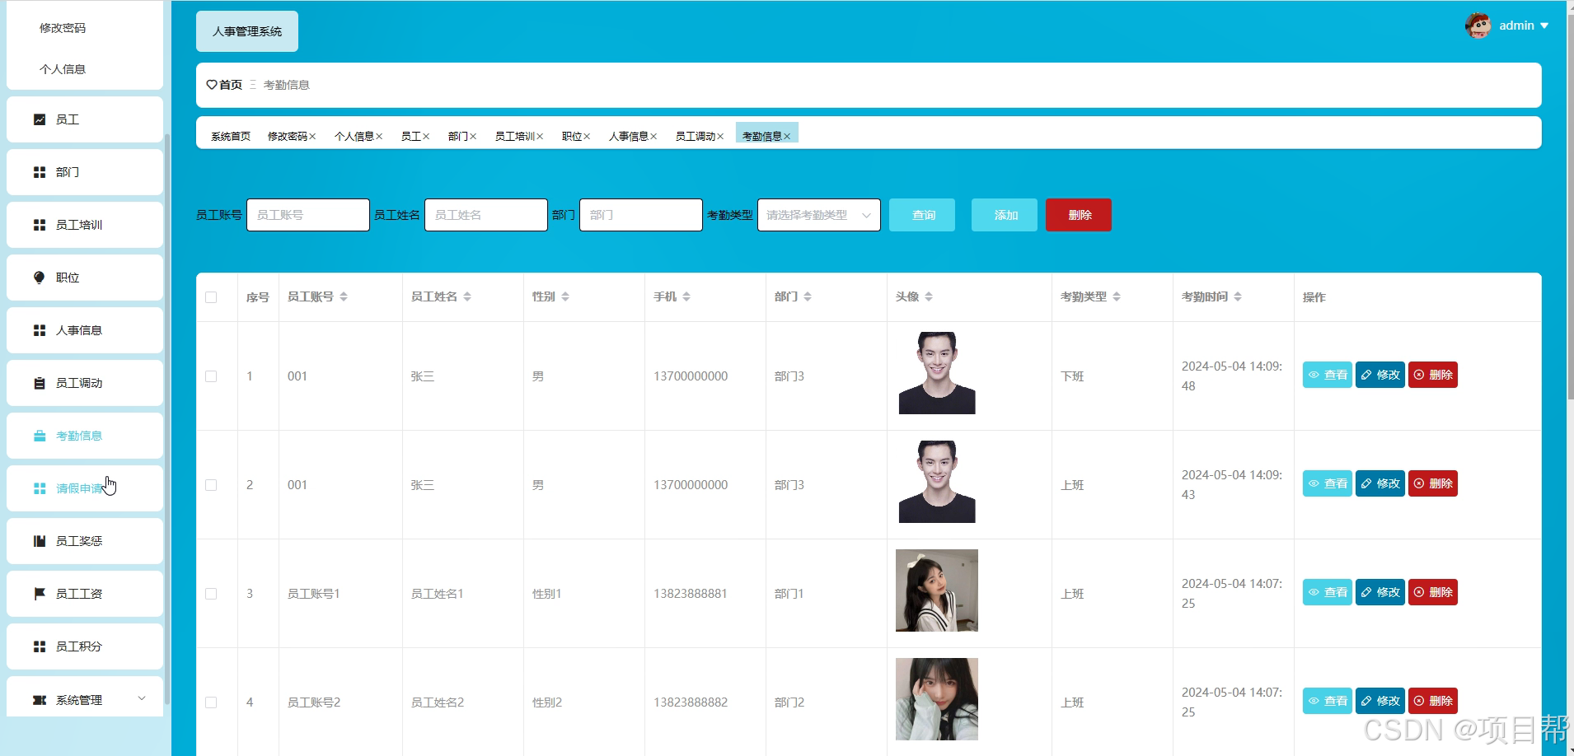View row 4 with 查看 button
This screenshot has width=1574, height=756.
pos(1328,701)
